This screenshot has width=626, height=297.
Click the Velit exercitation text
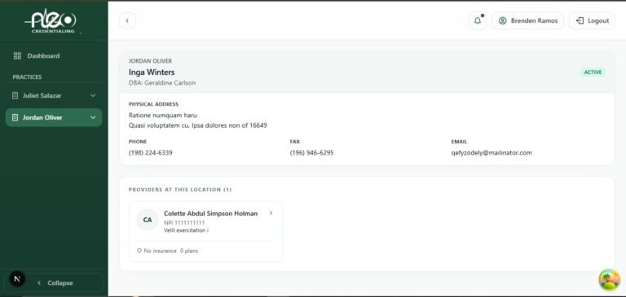tap(187, 230)
